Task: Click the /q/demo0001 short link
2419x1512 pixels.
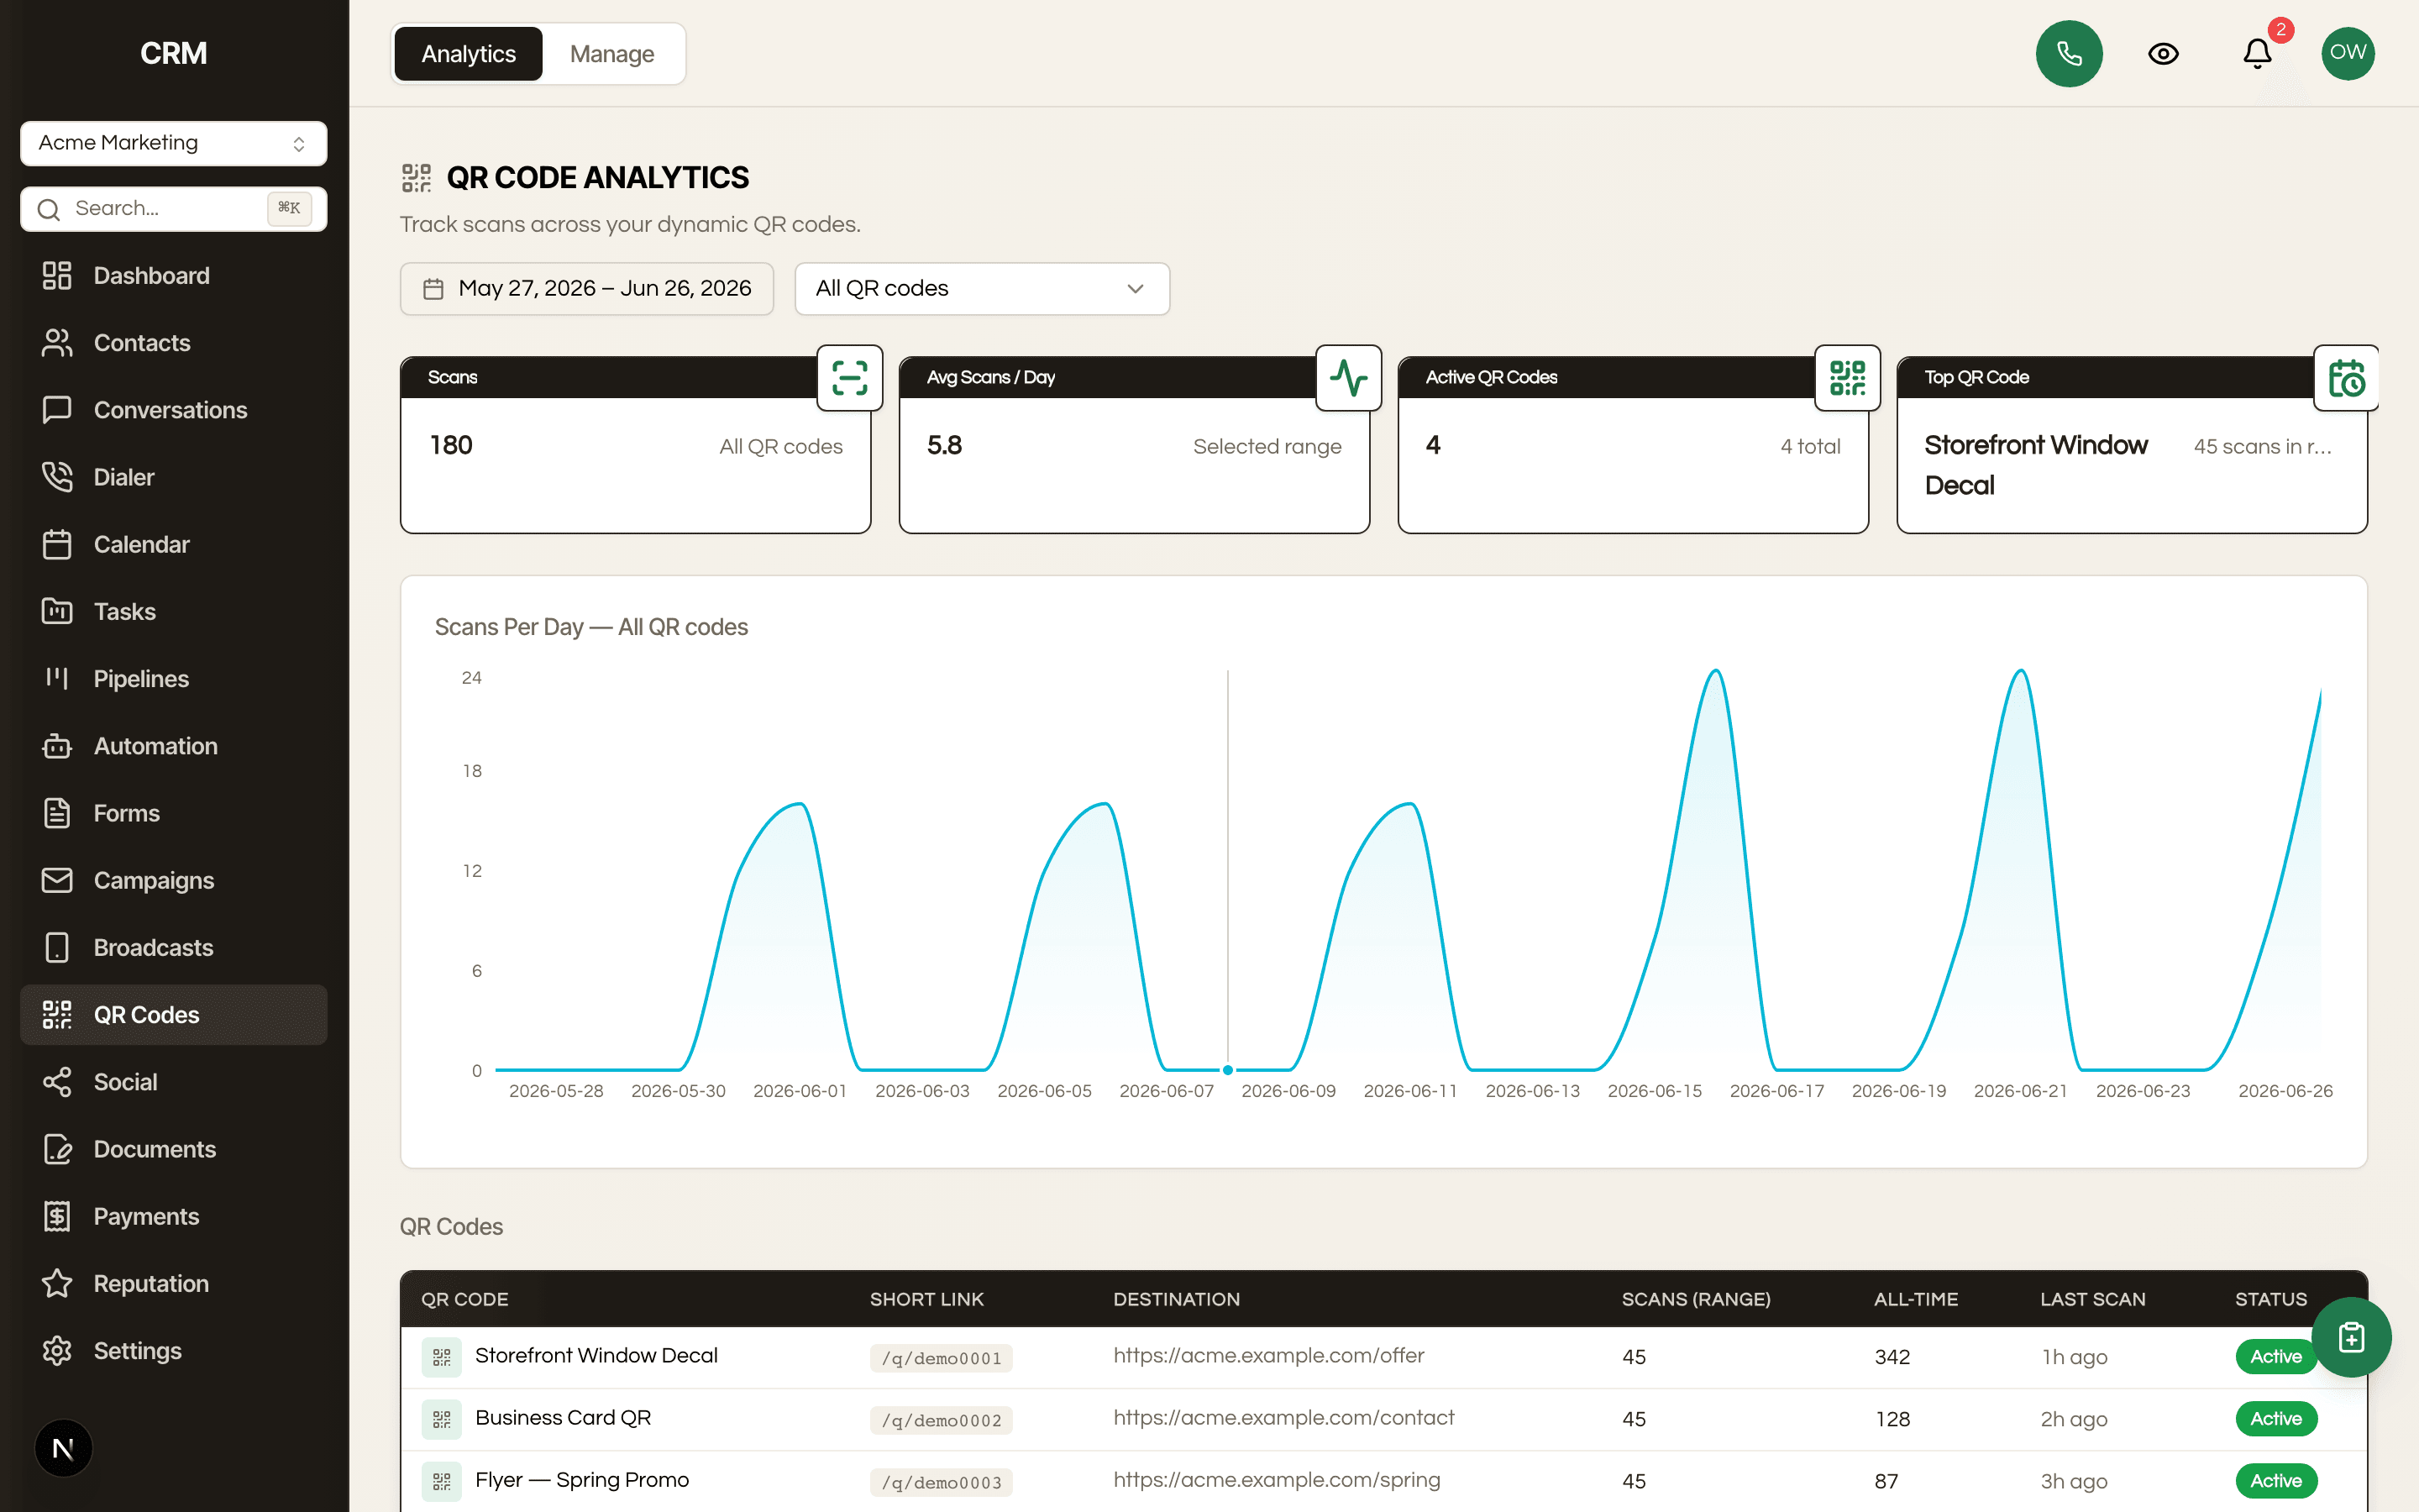Action: pyautogui.click(x=941, y=1358)
